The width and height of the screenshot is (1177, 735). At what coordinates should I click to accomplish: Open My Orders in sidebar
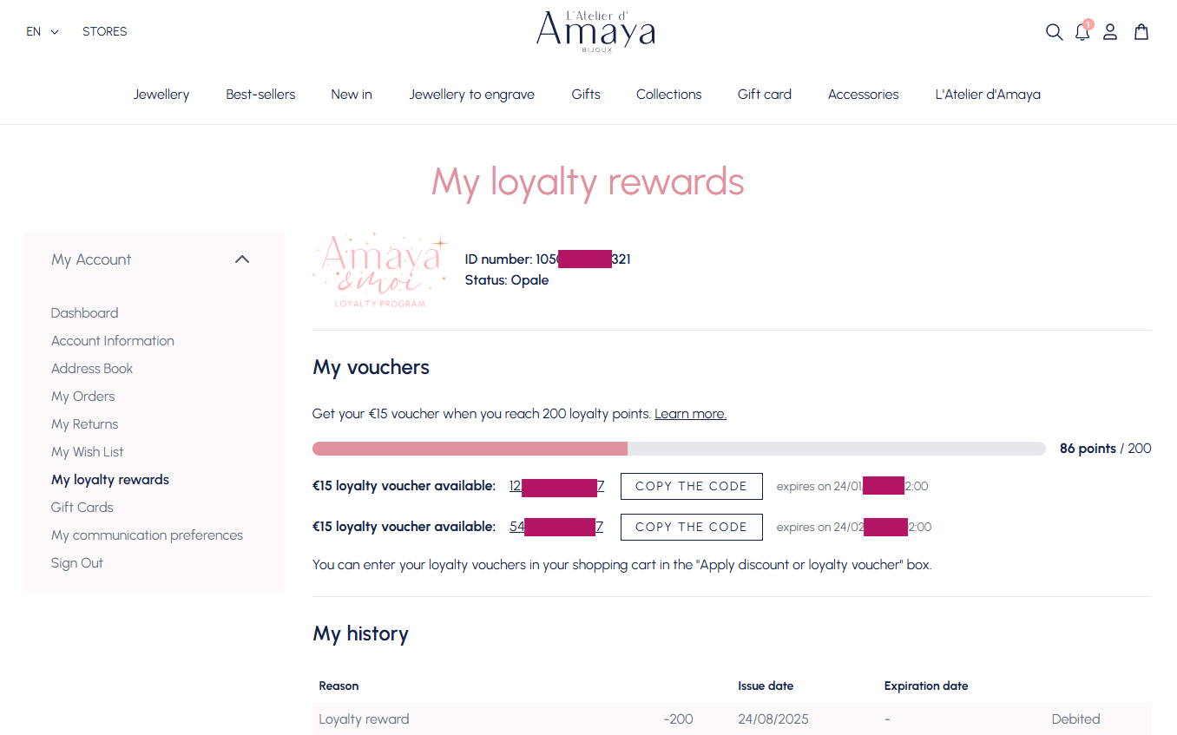coord(83,397)
